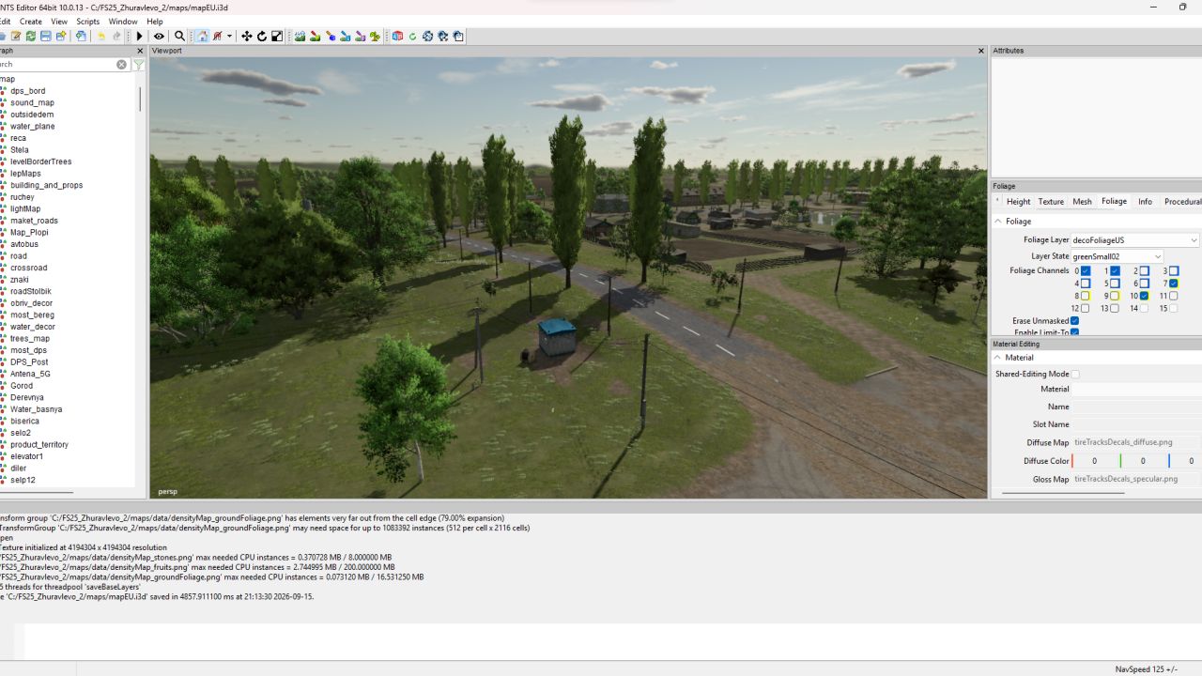This screenshot has height=676, width=1202.
Task: Start the game with the black Play arrow
Action: [140, 37]
